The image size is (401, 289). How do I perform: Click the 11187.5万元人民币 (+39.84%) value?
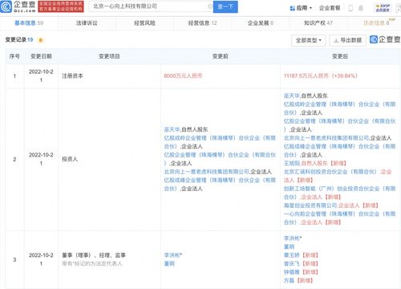click(x=320, y=75)
